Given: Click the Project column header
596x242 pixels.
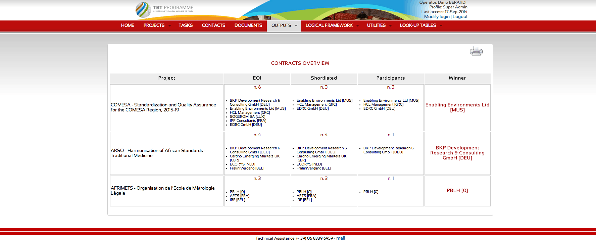Looking at the screenshot, I should [167, 78].
